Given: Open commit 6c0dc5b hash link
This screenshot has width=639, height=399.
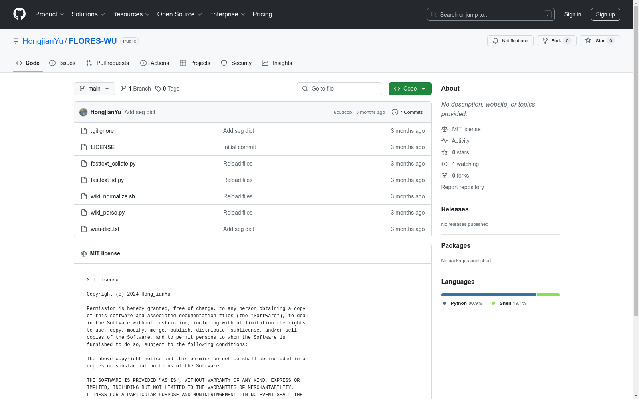Looking at the screenshot, I should (343, 112).
